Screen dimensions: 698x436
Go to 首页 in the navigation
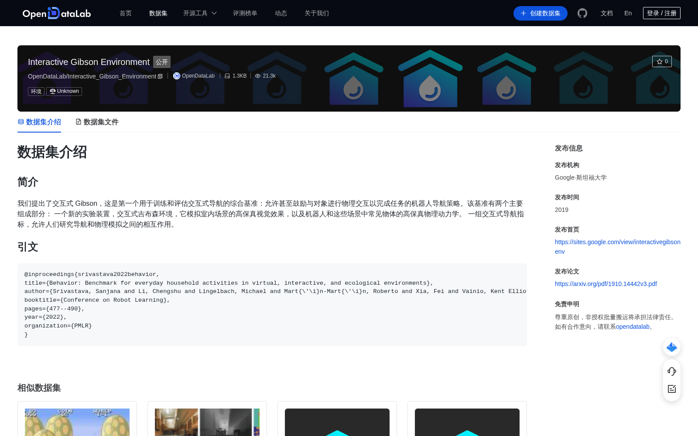pos(126,13)
